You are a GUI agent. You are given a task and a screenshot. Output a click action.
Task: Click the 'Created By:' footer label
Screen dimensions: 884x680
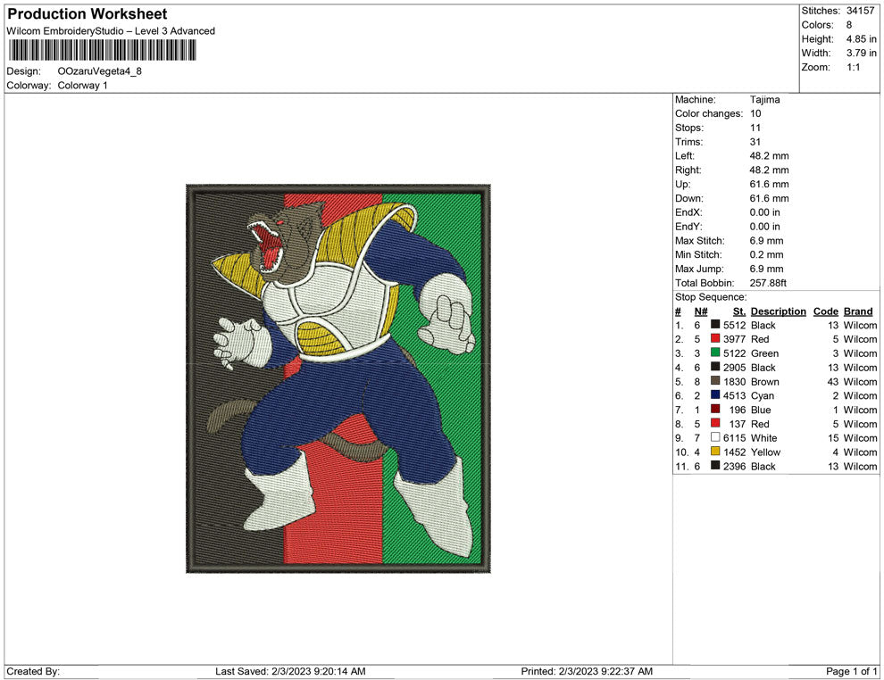(x=33, y=671)
